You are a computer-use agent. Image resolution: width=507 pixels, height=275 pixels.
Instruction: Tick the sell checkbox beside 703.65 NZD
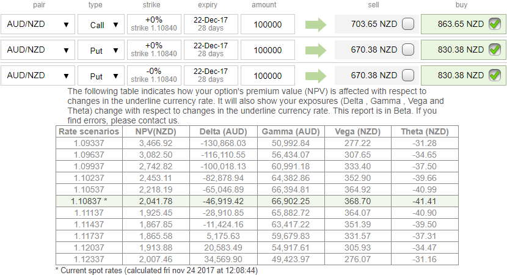click(407, 25)
